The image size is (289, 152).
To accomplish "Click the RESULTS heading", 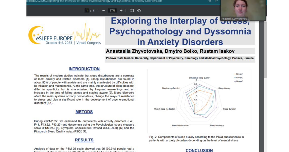I will click(84, 140).
